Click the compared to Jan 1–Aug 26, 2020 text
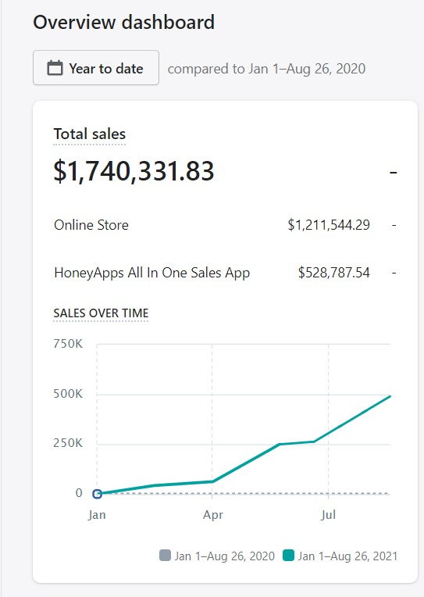This screenshot has height=597, width=424. (266, 69)
